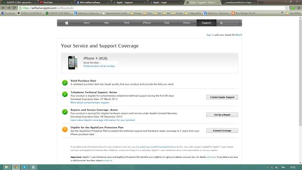This screenshot has width=302, height=170.
Task: Open the Chrome menu button
Action: (x=299, y=8)
